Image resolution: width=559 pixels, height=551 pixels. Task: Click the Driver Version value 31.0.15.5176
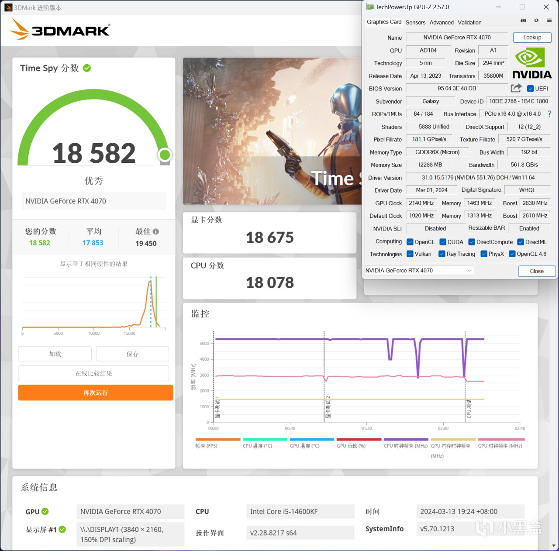[478, 178]
